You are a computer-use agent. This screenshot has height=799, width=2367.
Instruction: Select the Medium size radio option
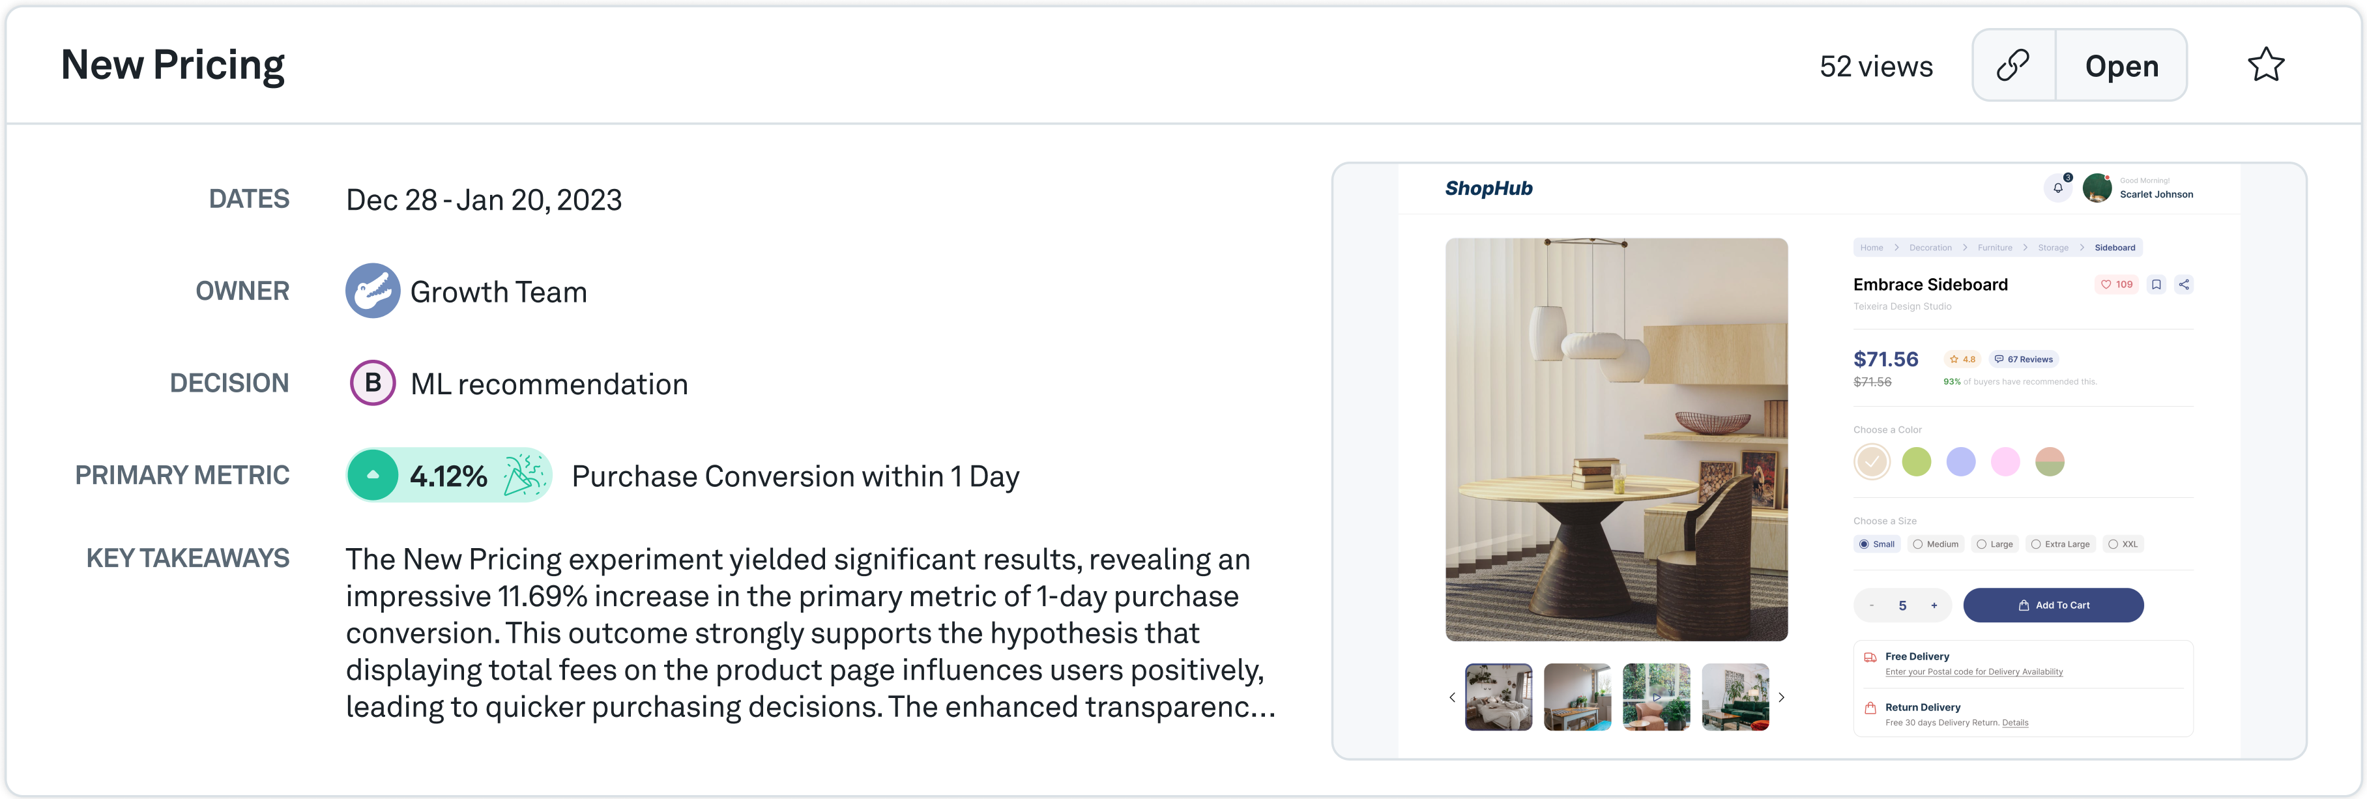[1918, 545]
